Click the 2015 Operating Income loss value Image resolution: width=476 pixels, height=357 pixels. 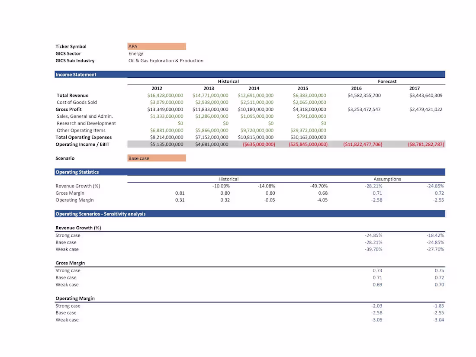pos(307,144)
